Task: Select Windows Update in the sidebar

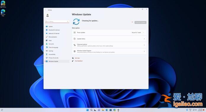Action: 57,61
